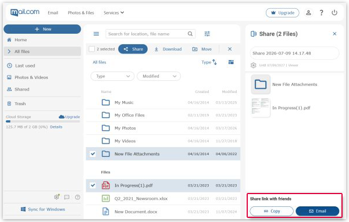Open share settings gear icon

(x=253, y=65)
